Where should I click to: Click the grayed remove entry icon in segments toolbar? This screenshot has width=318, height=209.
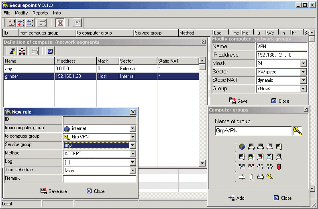pos(35,51)
